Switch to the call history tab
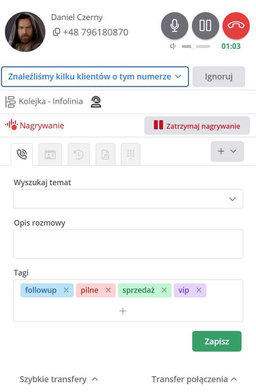This screenshot has height=392, width=256. pyautogui.click(x=78, y=154)
